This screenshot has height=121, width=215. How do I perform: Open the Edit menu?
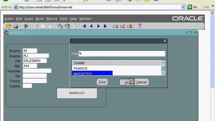click(19, 19)
